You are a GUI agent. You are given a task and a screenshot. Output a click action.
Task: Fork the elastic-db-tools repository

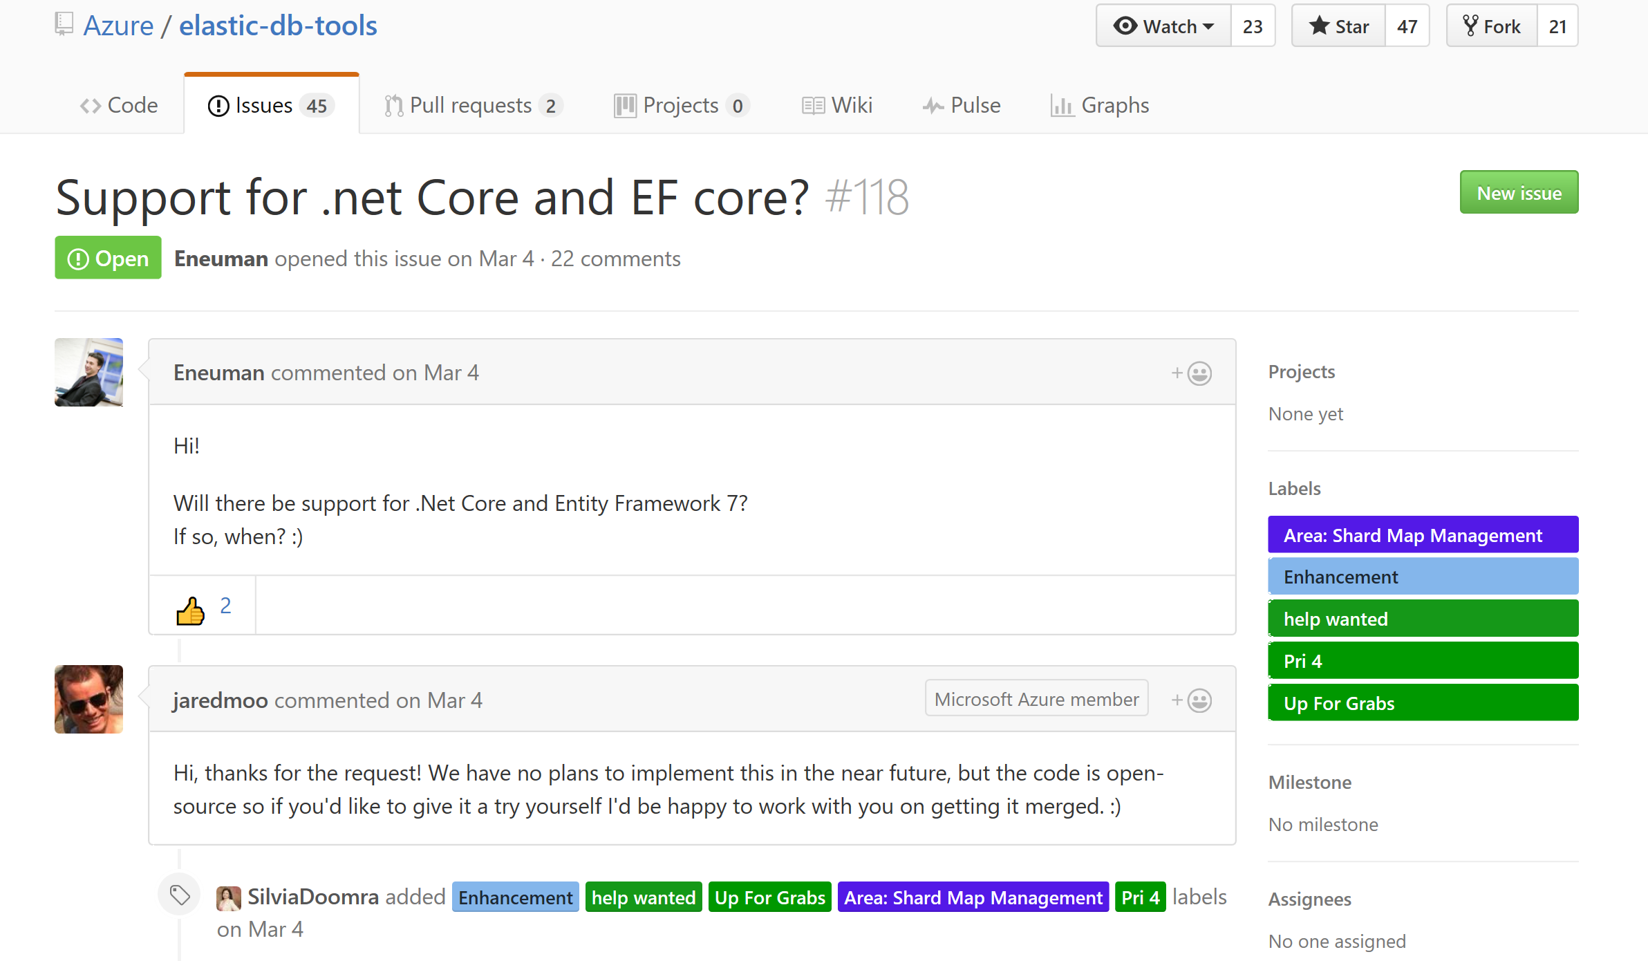(1492, 26)
